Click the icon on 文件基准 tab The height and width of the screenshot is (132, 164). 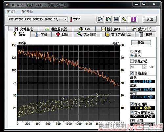click(x=16, y=29)
